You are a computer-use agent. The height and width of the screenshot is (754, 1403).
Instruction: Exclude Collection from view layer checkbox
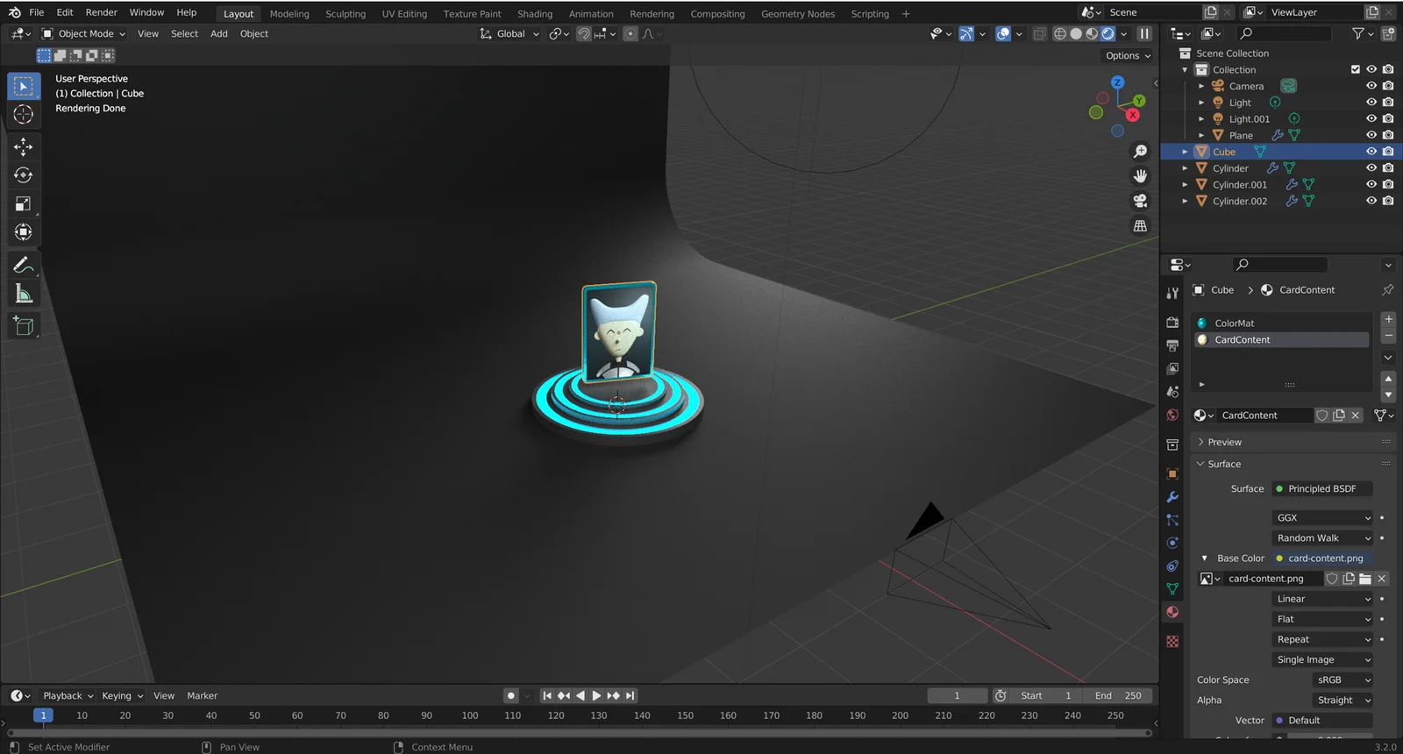[x=1356, y=69]
